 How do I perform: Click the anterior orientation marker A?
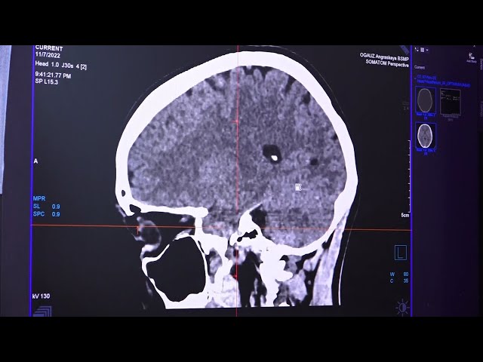coord(36,161)
